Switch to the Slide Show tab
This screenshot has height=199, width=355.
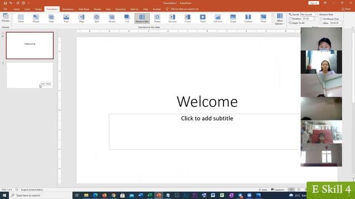click(x=84, y=9)
